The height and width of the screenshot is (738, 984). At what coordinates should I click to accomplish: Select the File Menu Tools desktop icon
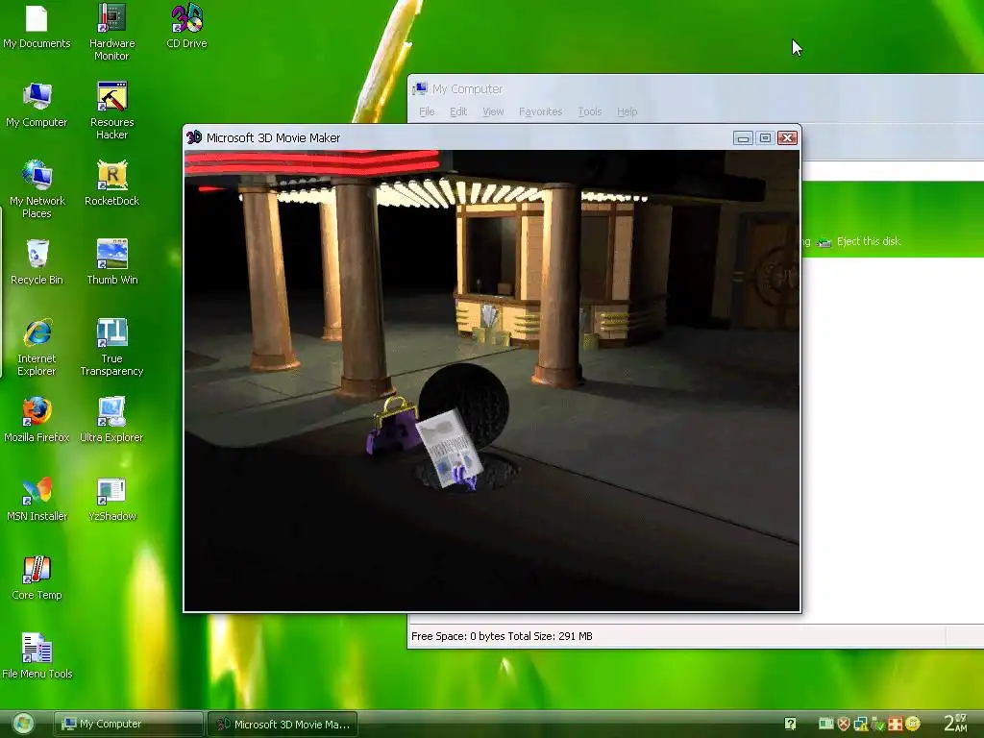pos(37,656)
